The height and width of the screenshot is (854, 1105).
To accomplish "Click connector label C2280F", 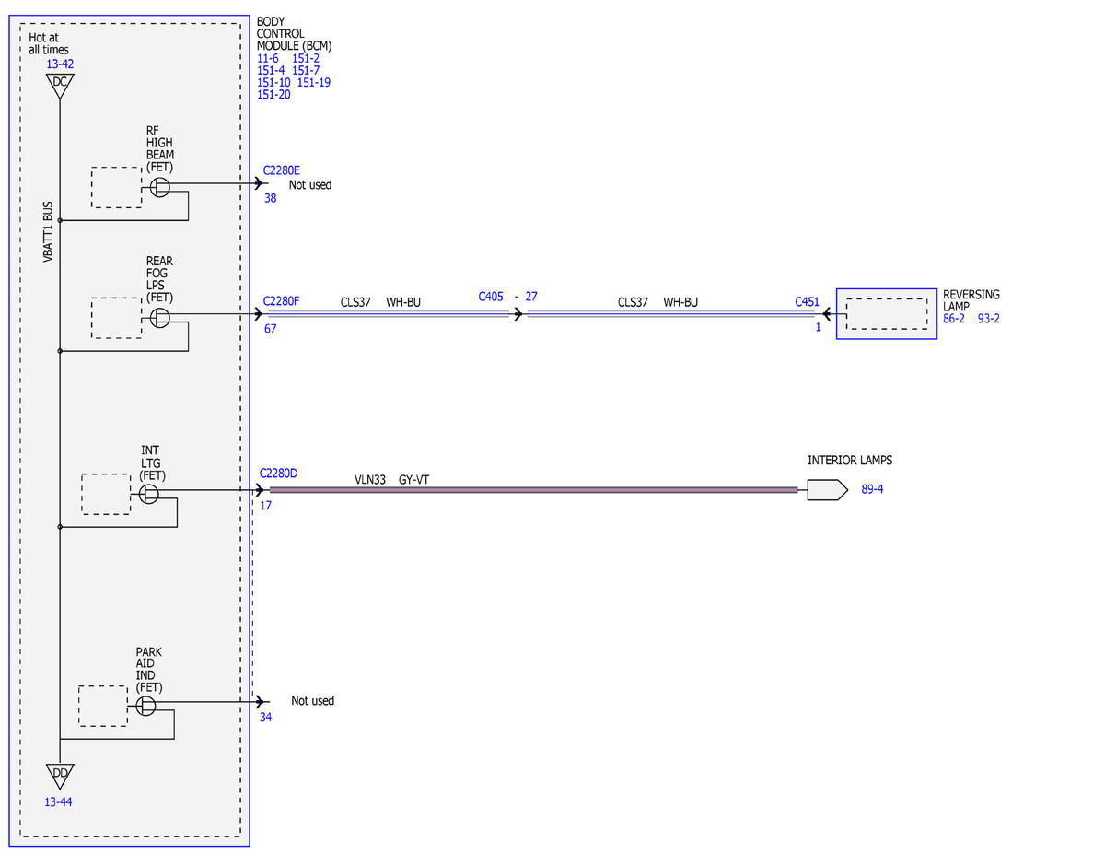I will click(x=282, y=300).
